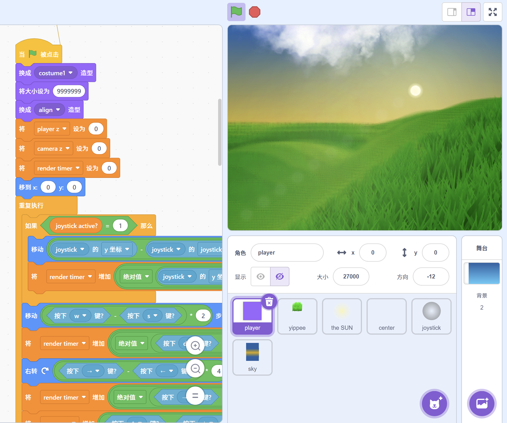
Task: Edit the joystick active comparison value 1
Action: pyautogui.click(x=120, y=226)
